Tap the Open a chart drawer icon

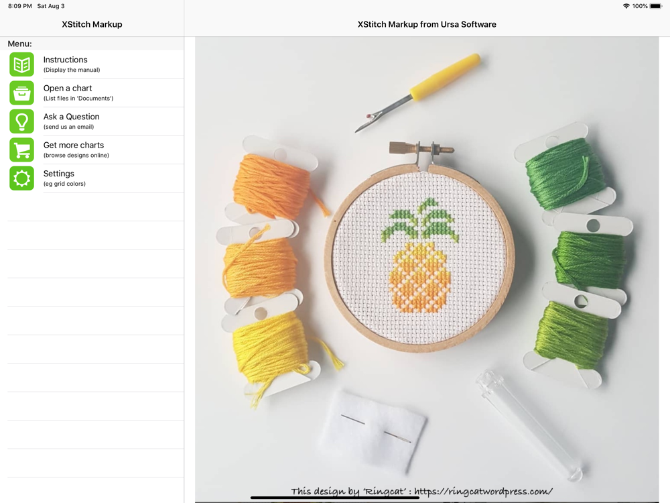tap(22, 93)
